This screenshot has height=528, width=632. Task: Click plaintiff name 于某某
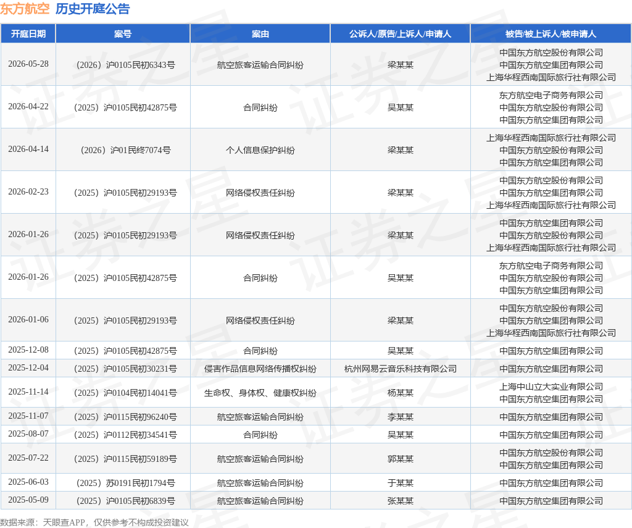point(400,483)
